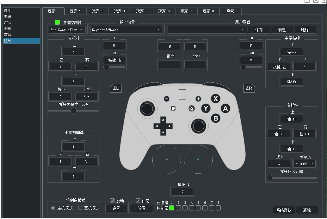Click the plus button on controller image
The width and height of the screenshot is (327, 219).
click(x=198, y=99)
